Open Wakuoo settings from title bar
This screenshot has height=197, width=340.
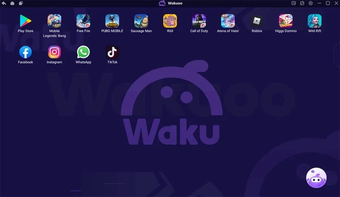(311, 3)
